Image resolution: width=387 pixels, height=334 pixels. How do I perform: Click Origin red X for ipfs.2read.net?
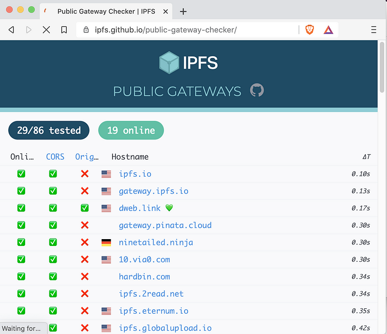[x=85, y=294]
